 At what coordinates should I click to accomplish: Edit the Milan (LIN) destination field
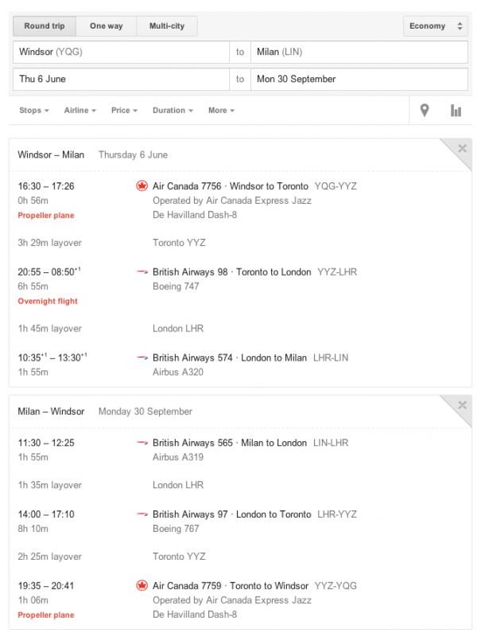359,53
